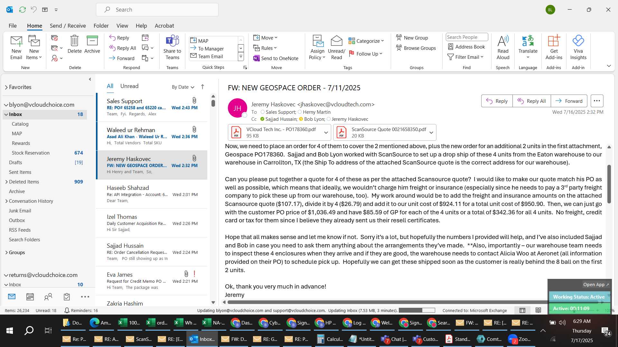Open the Haseeb Shahzad email
Screen dimensions: 618x347
[152, 194]
